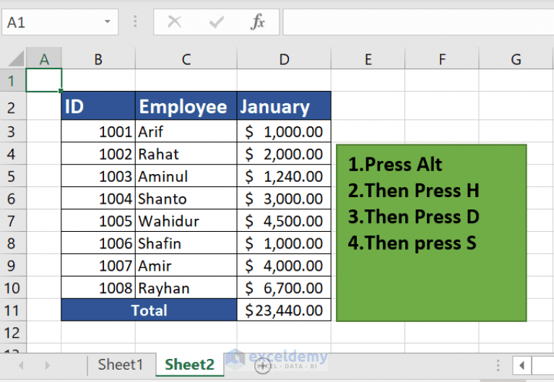Image resolution: width=554 pixels, height=382 pixels.
Task: Click the Cancel X formula bar icon
Action: [x=175, y=22]
